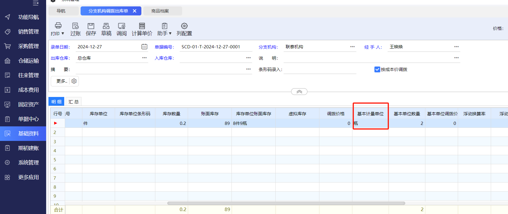Click the 虚拟库存 column header

(x=297, y=114)
